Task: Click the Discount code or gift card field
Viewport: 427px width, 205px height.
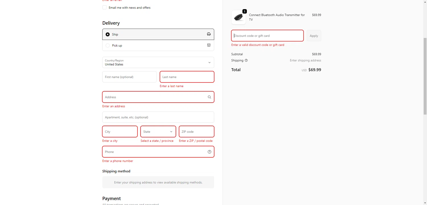Action: coord(267,36)
